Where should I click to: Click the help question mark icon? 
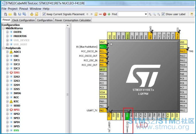click(x=192, y=14)
